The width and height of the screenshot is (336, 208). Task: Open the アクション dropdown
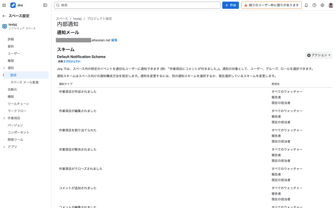318,55
